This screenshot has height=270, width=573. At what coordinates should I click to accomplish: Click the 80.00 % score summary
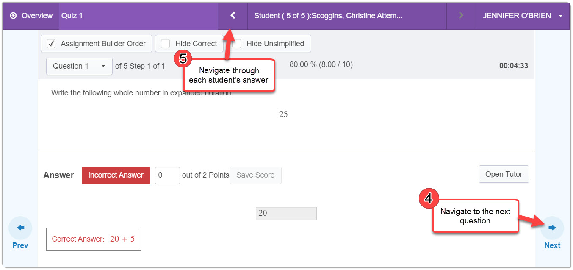(321, 64)
